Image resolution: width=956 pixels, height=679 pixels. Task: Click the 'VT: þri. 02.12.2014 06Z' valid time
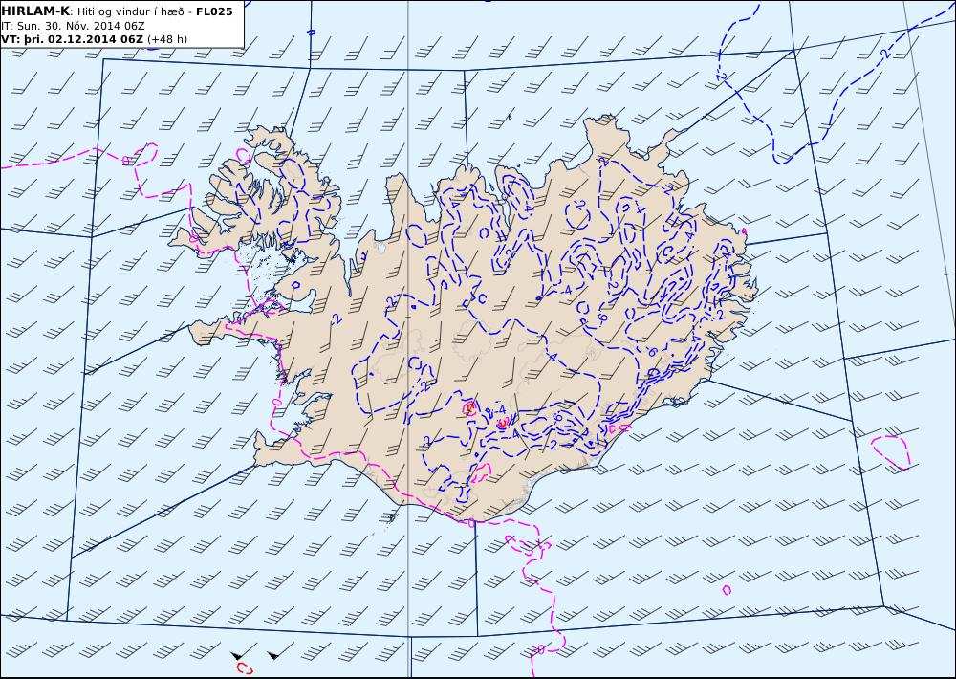point(73,39)
